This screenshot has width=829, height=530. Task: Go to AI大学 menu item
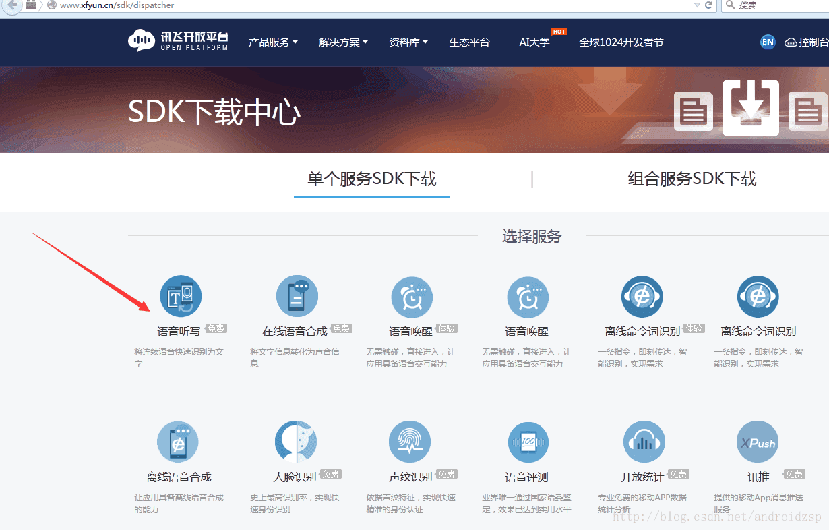click(534, 42)
